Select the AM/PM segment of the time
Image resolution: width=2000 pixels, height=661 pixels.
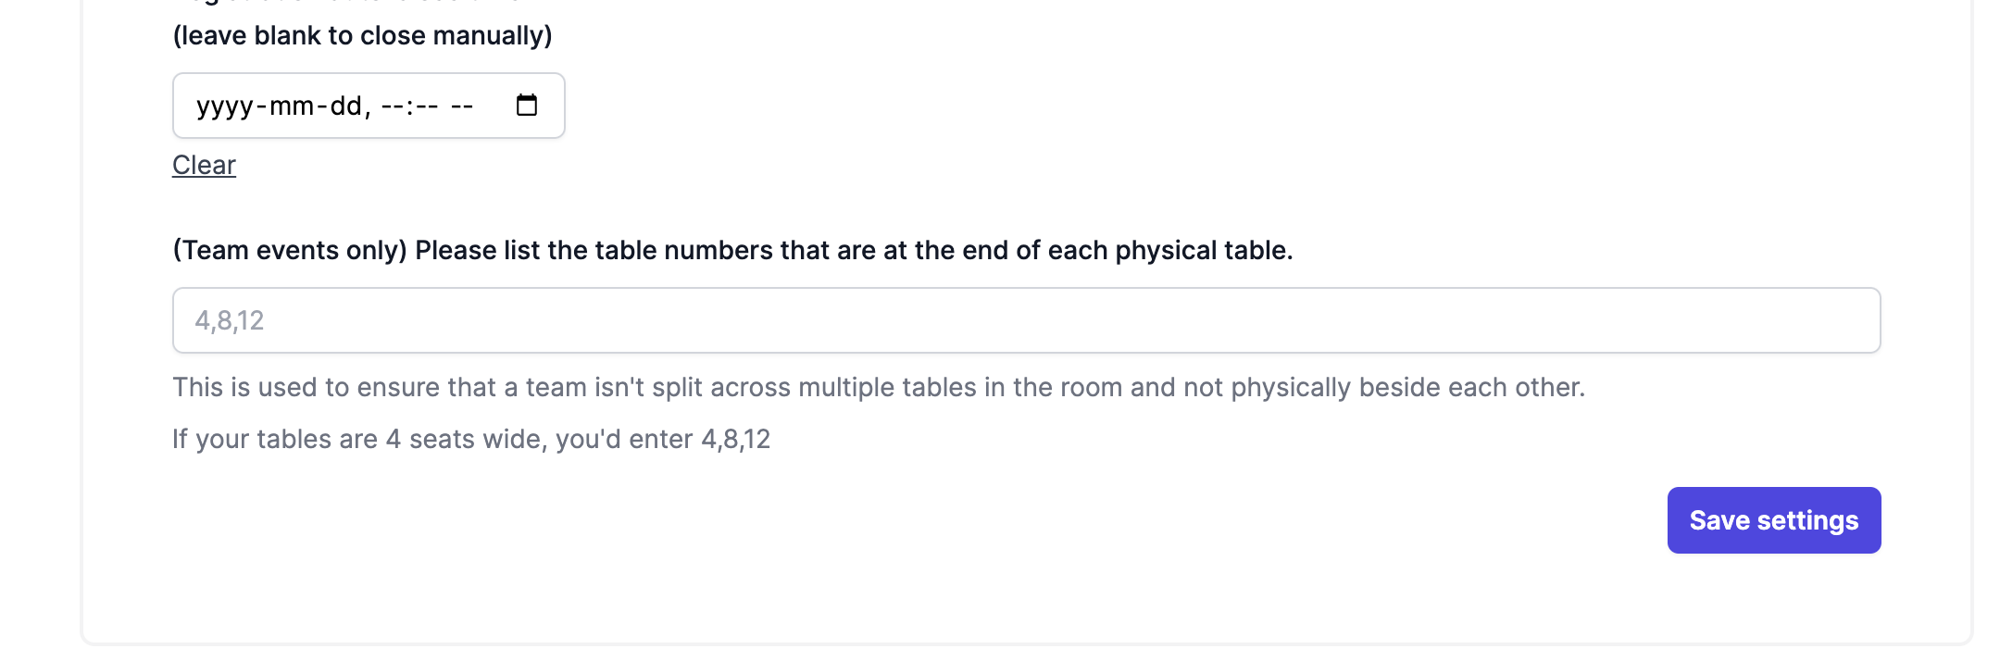pyautogui.click(x=461, y=106)
